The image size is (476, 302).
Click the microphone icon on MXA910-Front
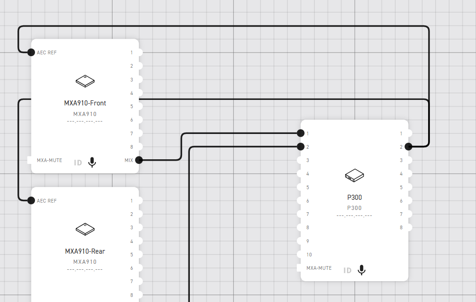[x=92, y=162]
